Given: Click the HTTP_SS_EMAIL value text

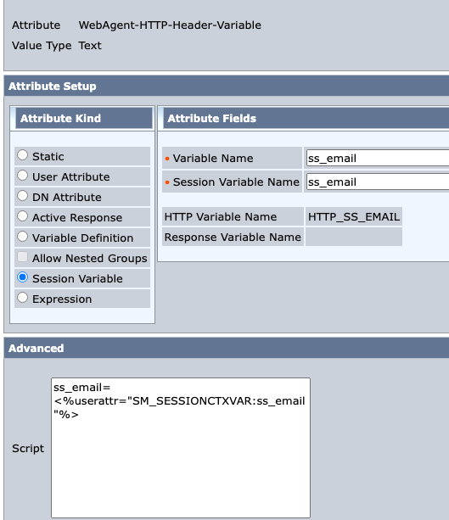Looking at the screenshot, I should click(x=354, y=217).
